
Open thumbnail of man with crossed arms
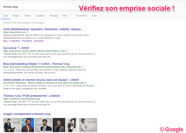coord(88,125)
